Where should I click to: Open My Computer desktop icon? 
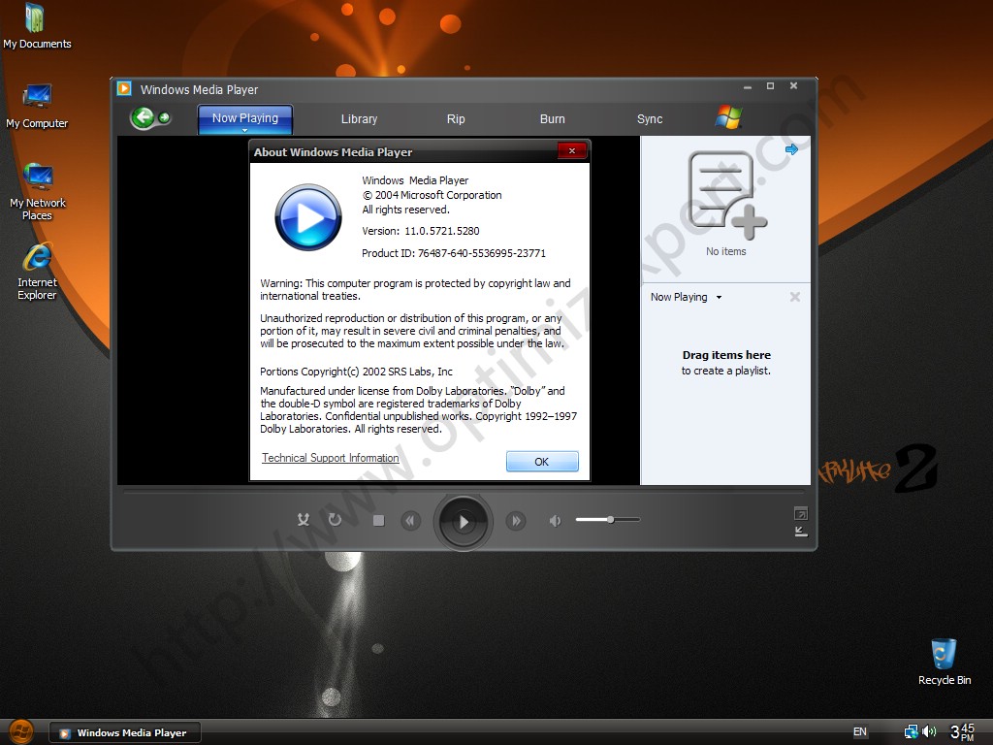37,106
